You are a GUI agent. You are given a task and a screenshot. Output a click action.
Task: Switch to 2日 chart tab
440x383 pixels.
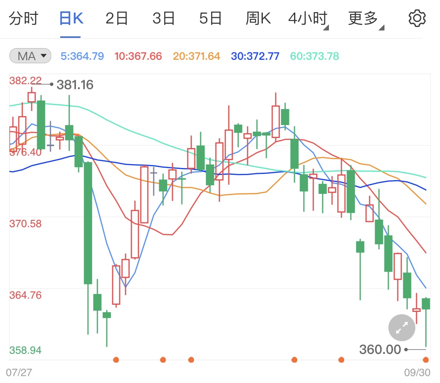[x=117, y=18]
